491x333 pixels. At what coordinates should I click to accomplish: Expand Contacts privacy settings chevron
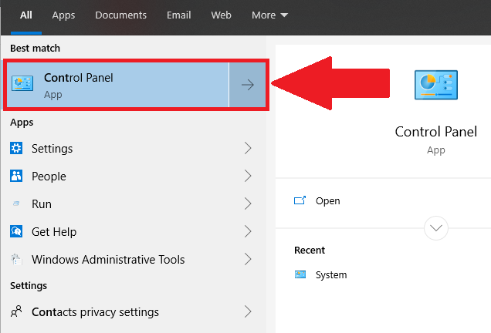pos(248,311)
